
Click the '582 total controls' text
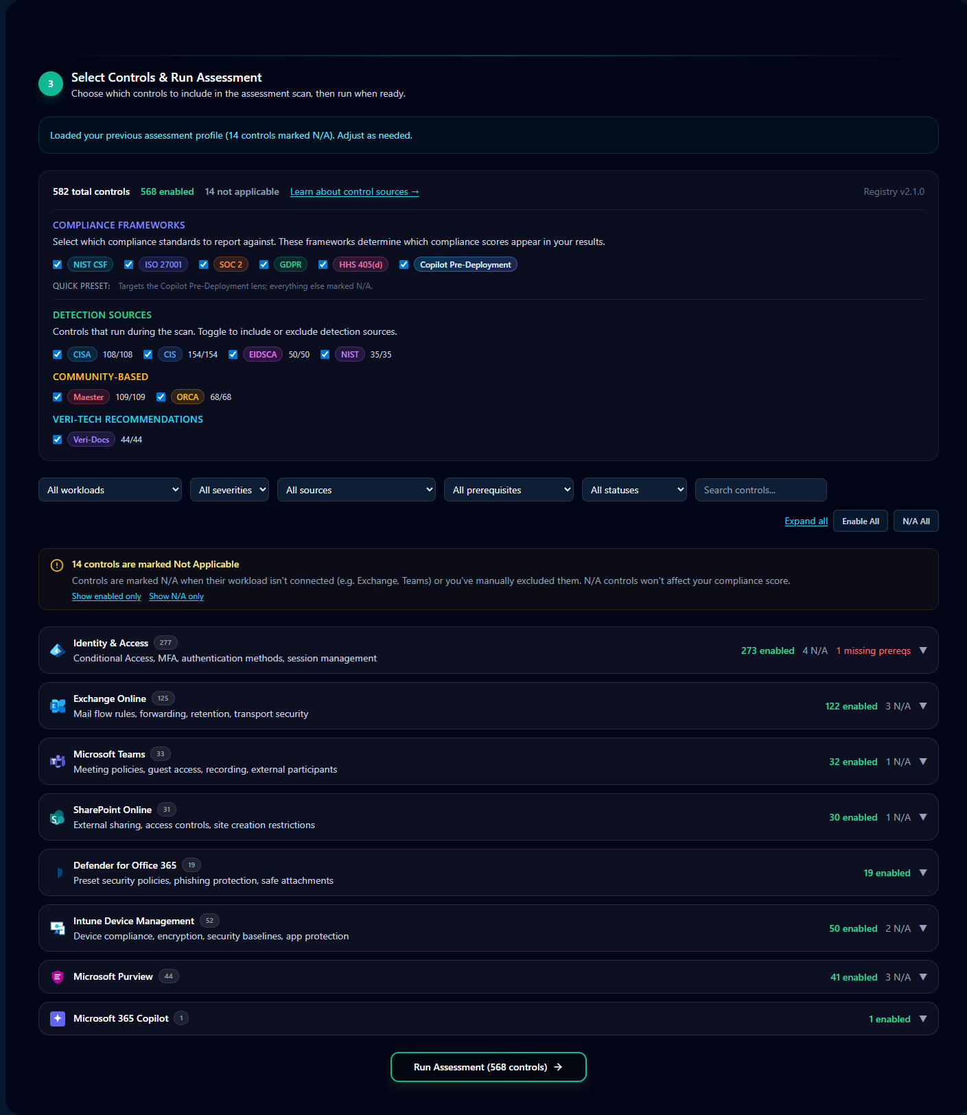pyautogui.click(x=91, y=191)
